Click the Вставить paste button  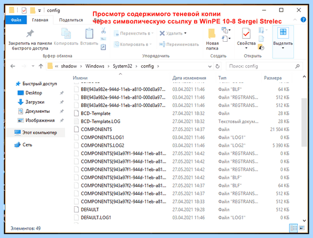click(x=89, y=37)
